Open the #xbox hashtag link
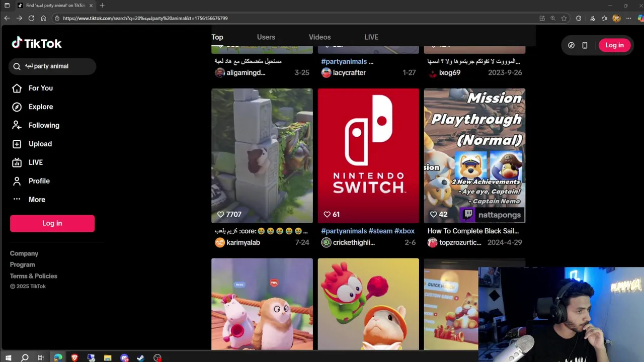This screenshot has width=644, height=362. click(x=405, y=231)
